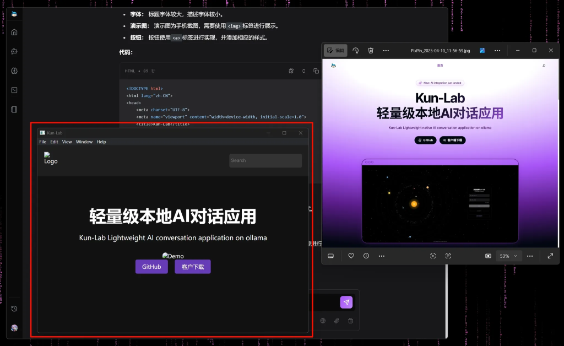This screenshot has width=564, height=346.
Task: Close the Kun-Lab window
Action: coord(300,133)
